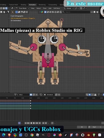Play the animation forward
The image size is (104, 138).
[34, 123]
